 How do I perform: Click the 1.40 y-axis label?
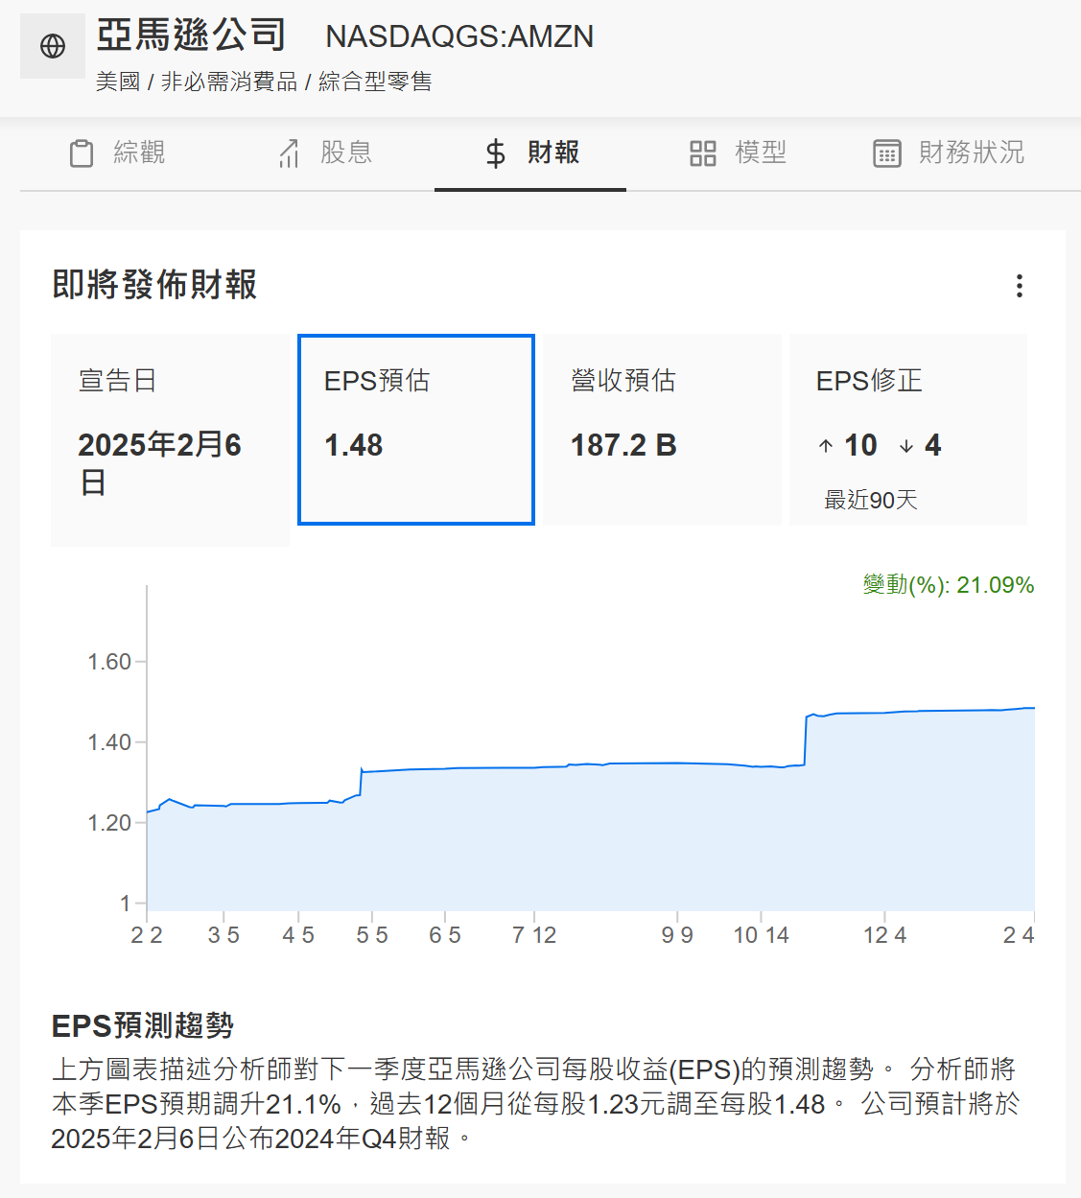(109, 742)
